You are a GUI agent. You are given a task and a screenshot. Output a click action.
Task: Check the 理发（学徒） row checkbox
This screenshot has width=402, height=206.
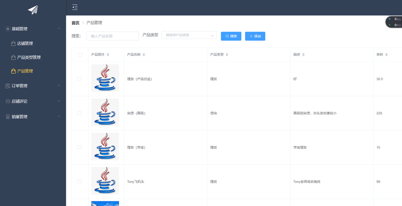coord(79,147)
